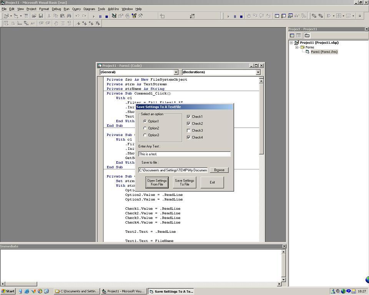Open the Add-Ins menu
Screen dimensions: 369x295
[113, 9]
